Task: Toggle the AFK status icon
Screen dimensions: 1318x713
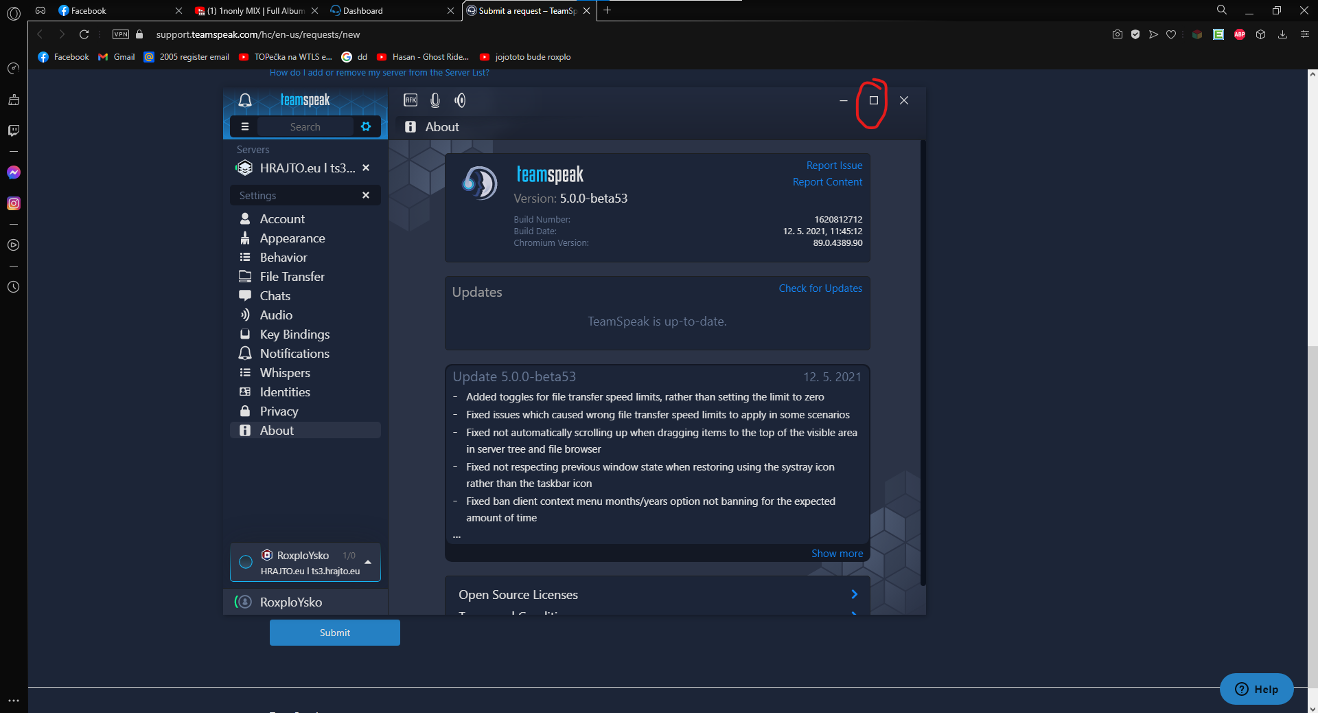Action: point(411,100)
